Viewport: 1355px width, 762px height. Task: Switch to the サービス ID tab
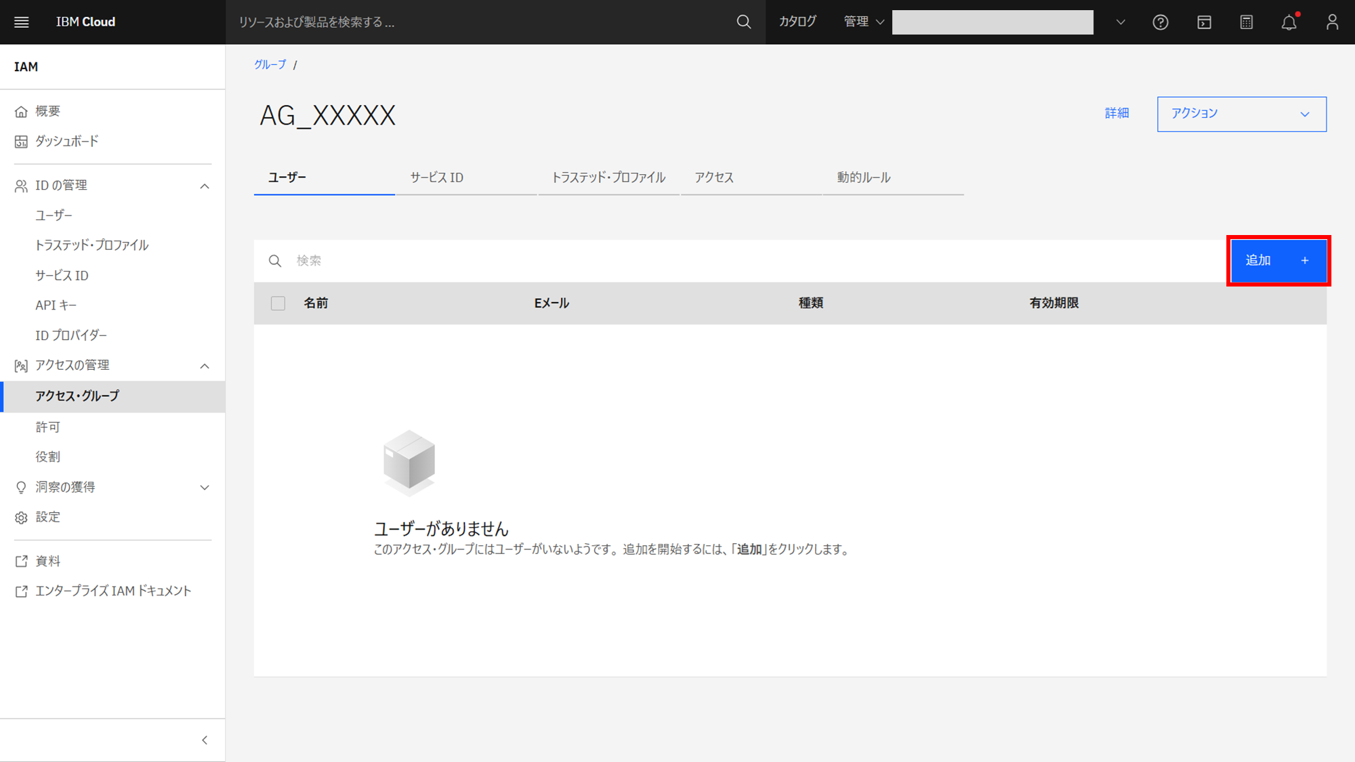[437, 177]
